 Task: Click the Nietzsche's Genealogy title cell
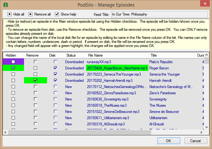click(x=171, y=87)
